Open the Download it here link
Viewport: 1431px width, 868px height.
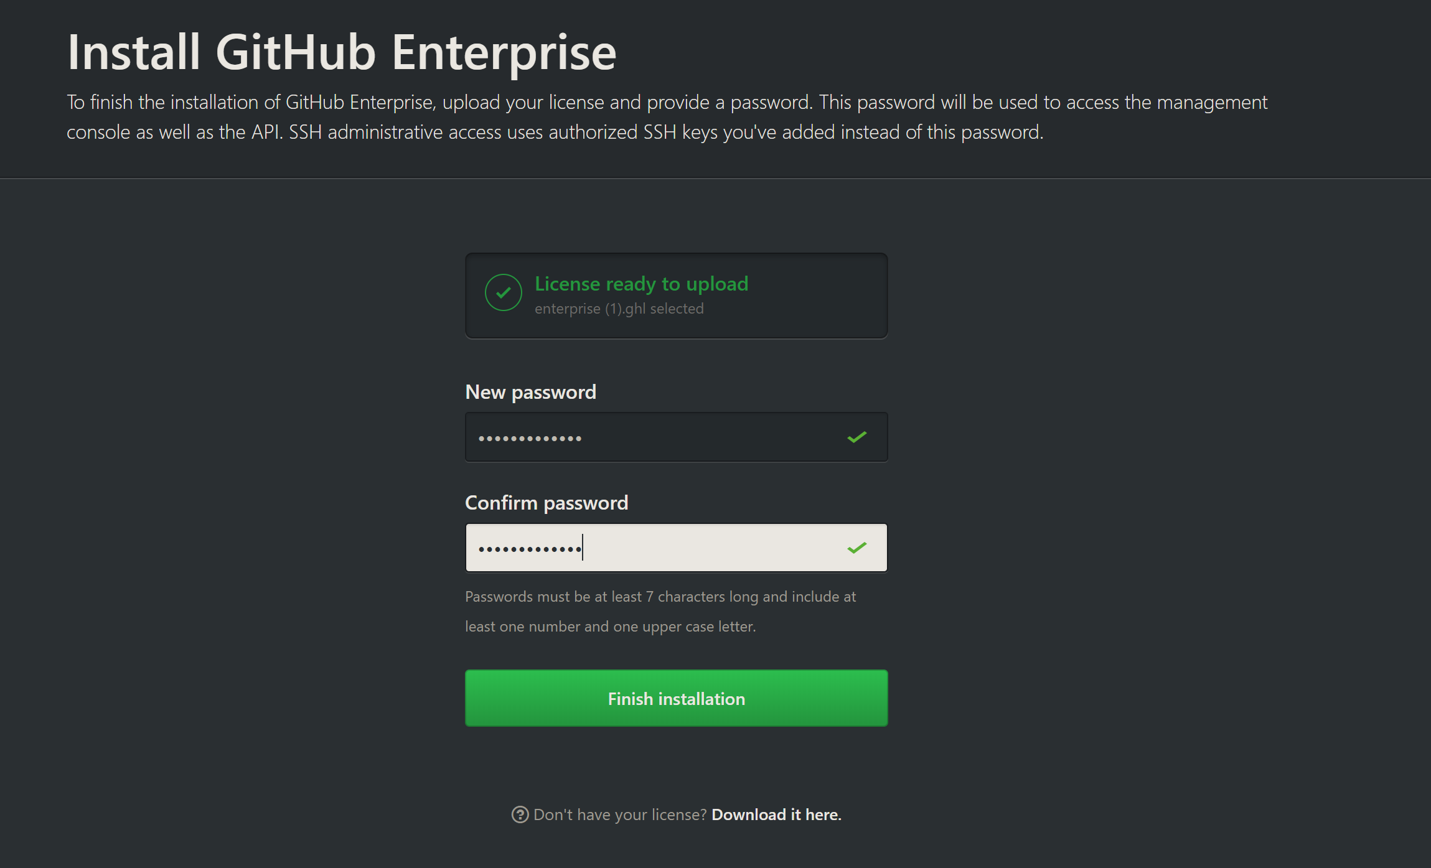click(776, 814)
